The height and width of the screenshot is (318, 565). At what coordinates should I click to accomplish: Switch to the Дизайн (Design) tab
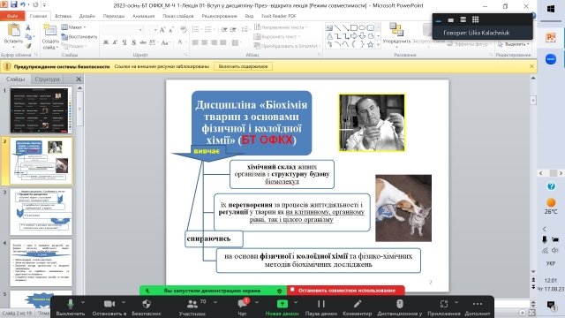(87, 16)
